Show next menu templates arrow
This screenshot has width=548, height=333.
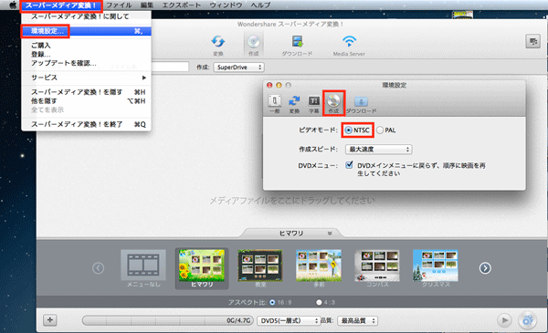click(485, 268)
